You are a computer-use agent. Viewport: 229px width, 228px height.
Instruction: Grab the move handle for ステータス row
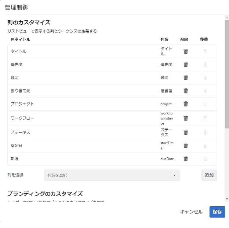point(205,132)
